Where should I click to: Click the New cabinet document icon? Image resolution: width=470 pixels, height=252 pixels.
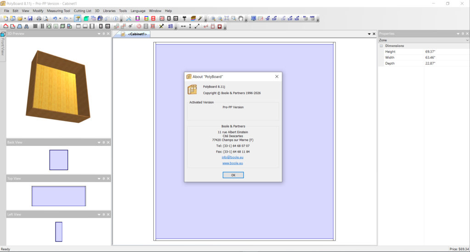[6, 18]
